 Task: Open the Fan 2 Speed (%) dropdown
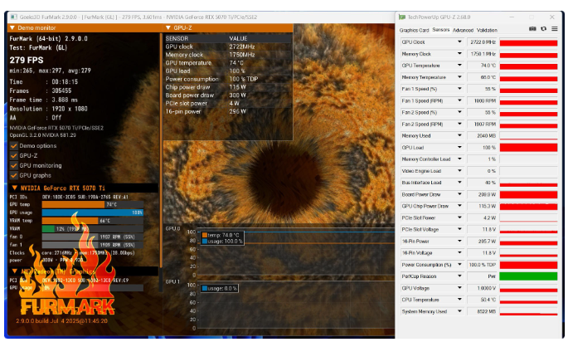click(459, 112)
